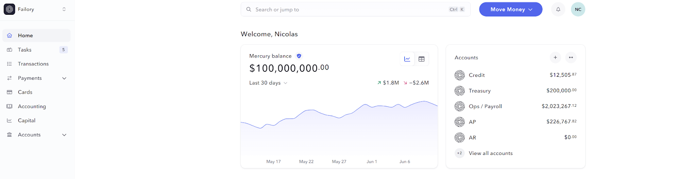Screen dimensions: 678x179
Task: Click the Accounts card heading
Action: [466, 57]
